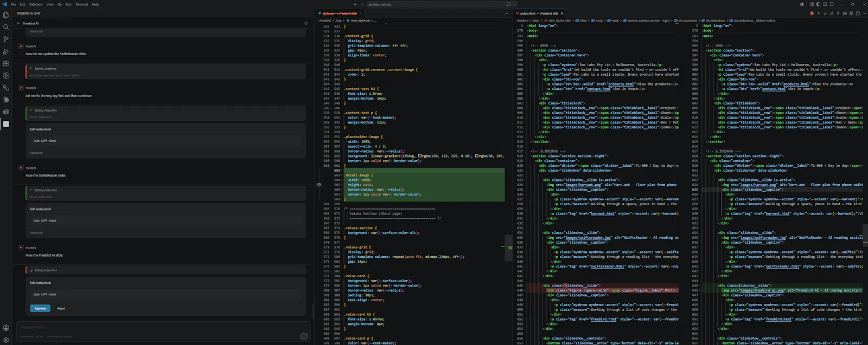Screen dimensions: 868x345
Task: Open the Explorer view in the activity bar
Action: tap(6, 15)
